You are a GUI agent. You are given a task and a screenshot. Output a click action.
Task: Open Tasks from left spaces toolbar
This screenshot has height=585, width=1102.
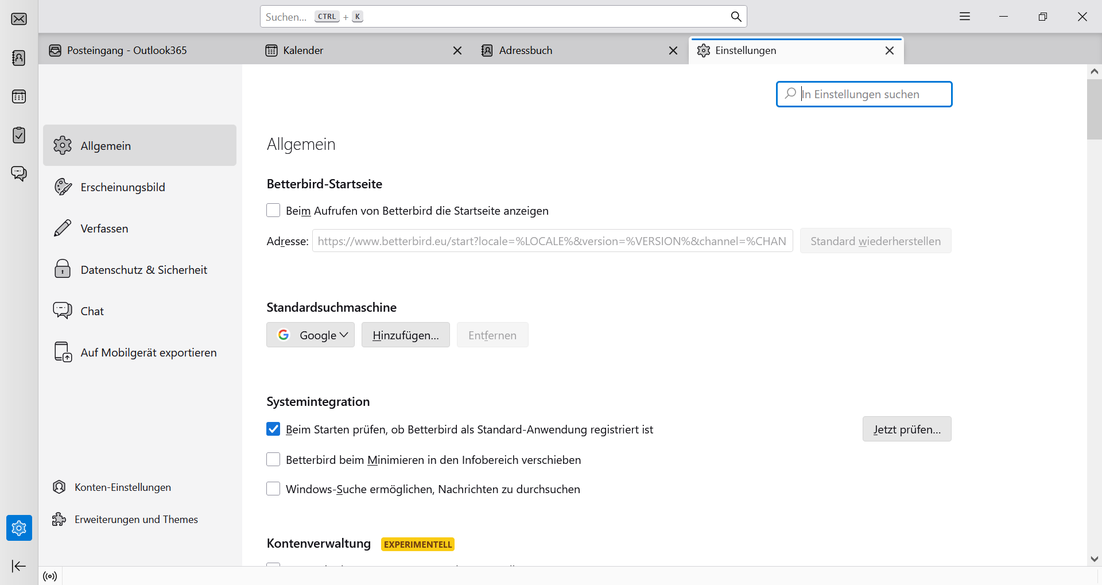point(19,135)
